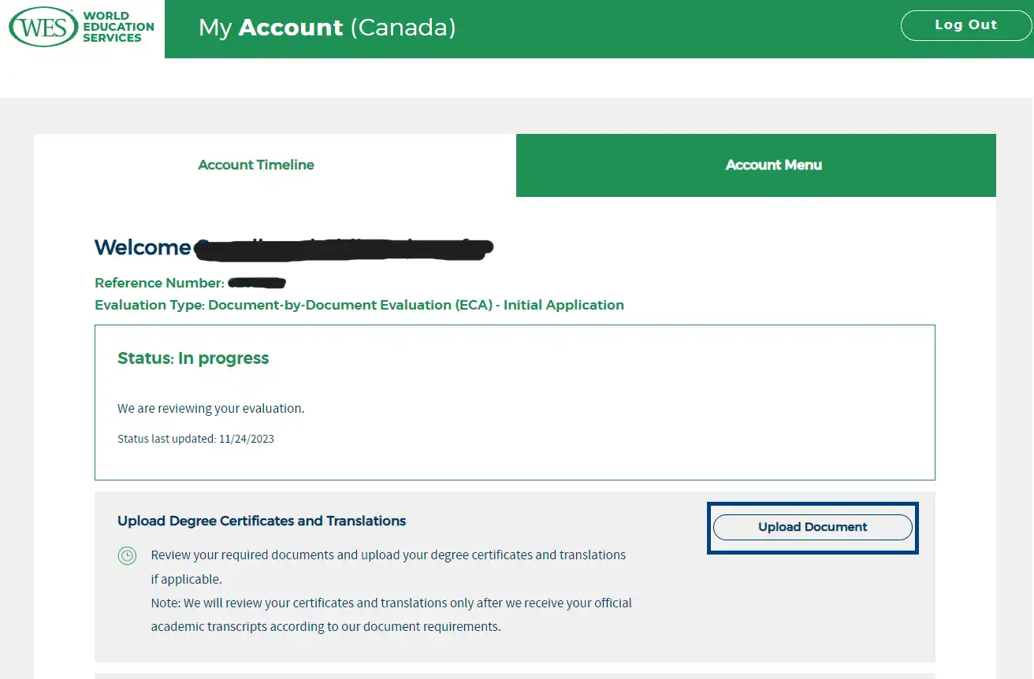Click the redacted account holder name
The width and height of the screenshot is (1034, 679).
[x=344, y=247]
